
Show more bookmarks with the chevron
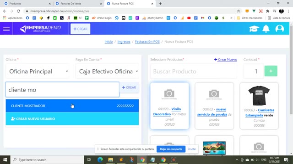(231, 18)
